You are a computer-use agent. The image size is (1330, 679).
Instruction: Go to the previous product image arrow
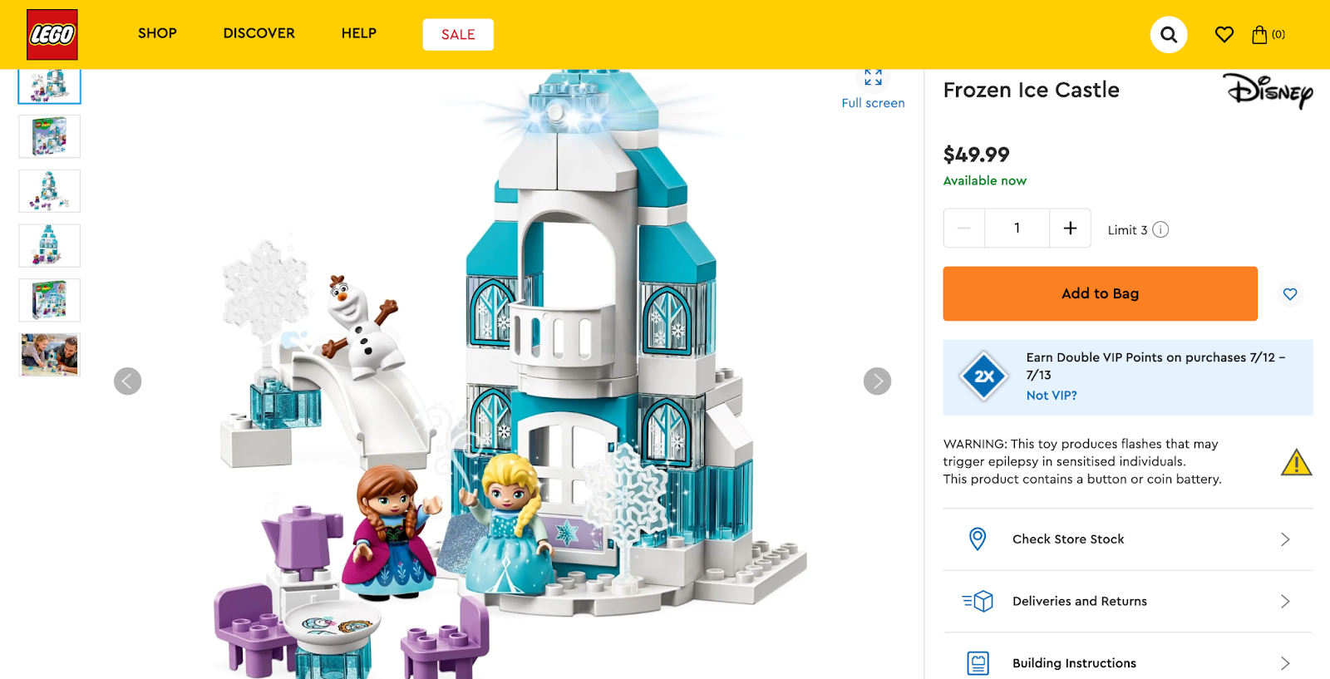click(x=128, y=381)
